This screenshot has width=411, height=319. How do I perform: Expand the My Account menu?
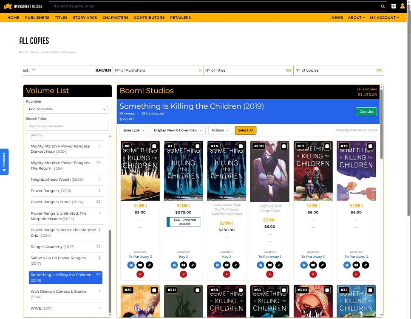point(385,17)
